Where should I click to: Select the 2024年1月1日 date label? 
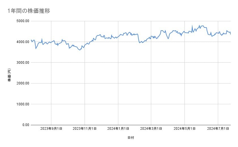(118, 129)
